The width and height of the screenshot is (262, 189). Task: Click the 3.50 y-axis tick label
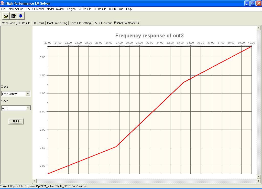[x=42, y=112]
